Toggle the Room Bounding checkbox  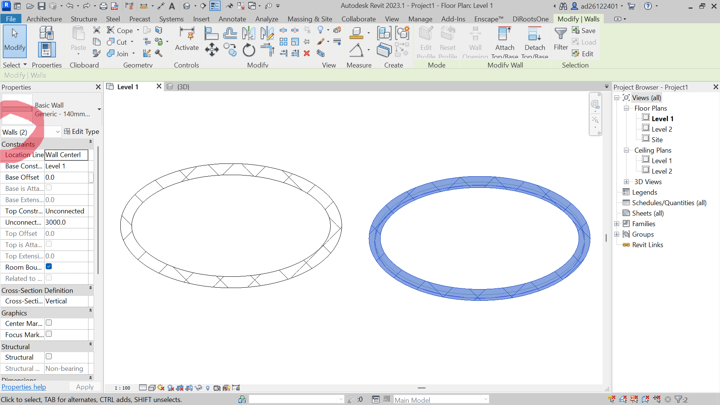(x=49, y=267)
